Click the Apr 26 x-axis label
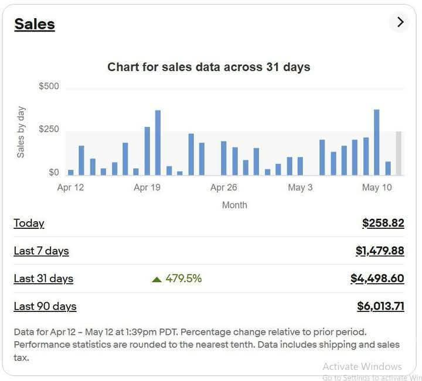Screen dimensions: 422x381 [x=223, y=187]
